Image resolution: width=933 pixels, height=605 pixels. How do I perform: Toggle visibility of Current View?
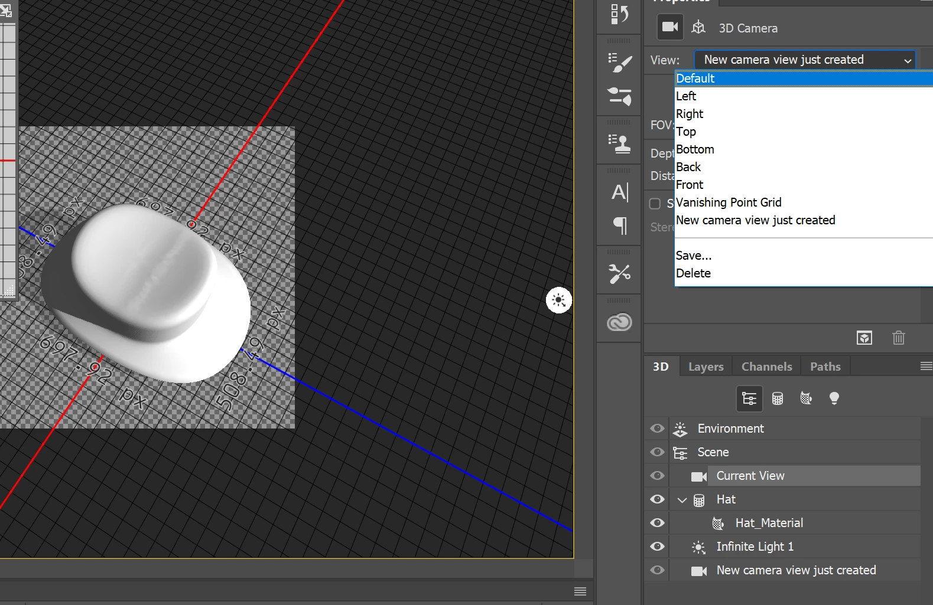coord(657,476)
